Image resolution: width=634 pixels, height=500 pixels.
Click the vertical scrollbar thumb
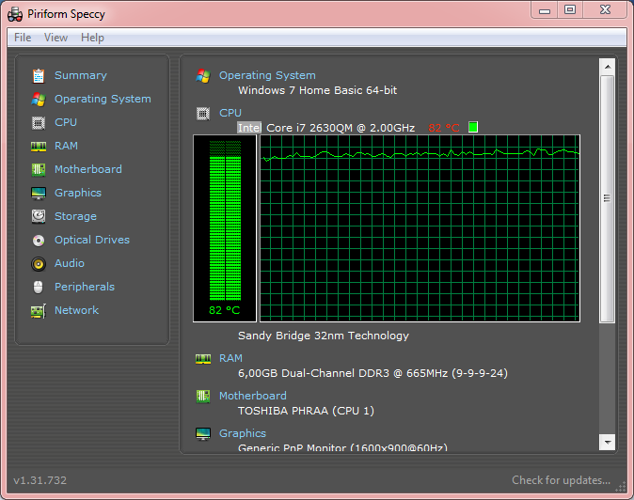(608, 198)
